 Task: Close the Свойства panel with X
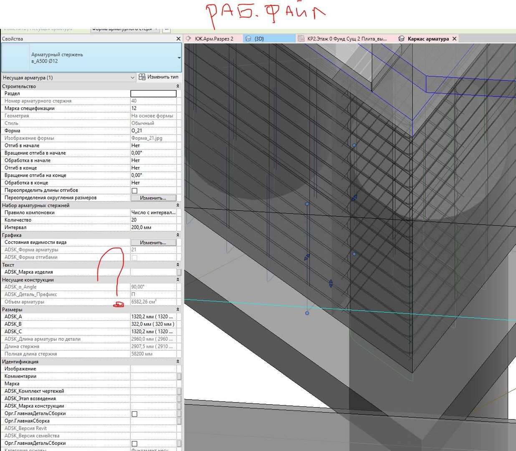pos(178,39)
